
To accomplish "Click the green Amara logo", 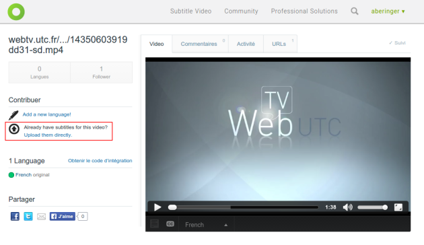I will tap(16, 11).
